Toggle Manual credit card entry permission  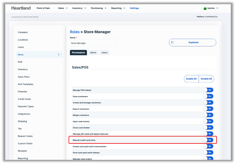point(208,140)
